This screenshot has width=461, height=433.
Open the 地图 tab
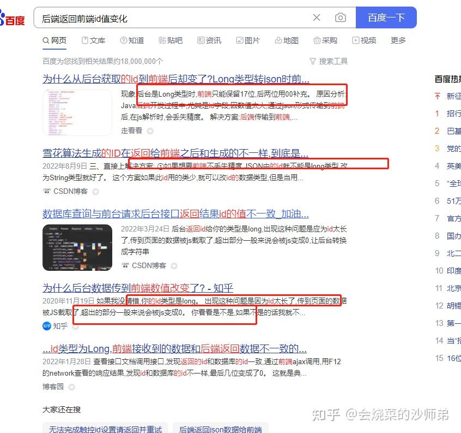pyautogui.click(x=287, y=40)
